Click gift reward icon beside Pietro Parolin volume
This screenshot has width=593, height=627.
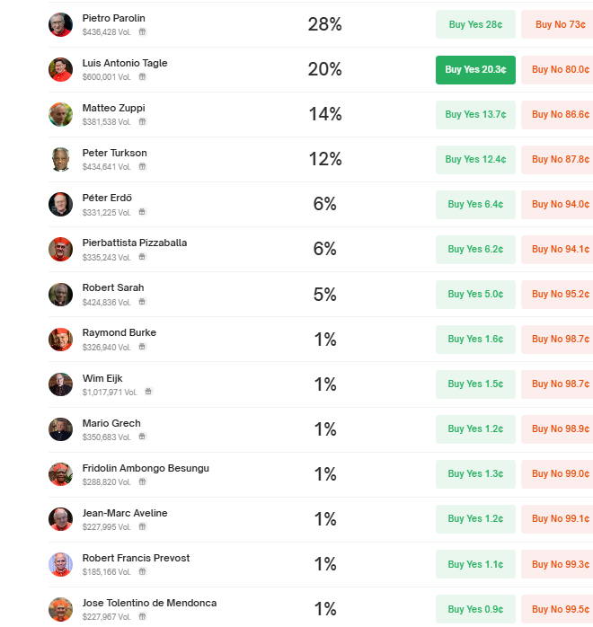click(142, 31)
